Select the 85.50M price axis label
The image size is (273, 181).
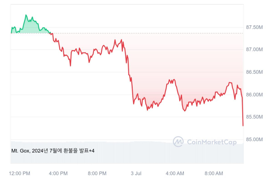(254, 117)
